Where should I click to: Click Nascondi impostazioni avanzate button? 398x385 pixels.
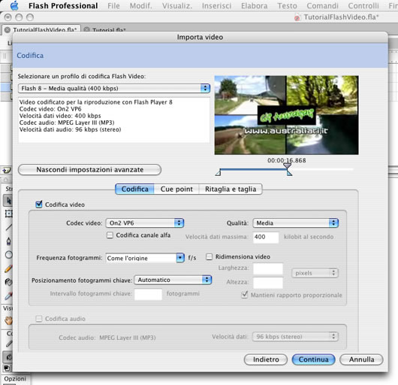click(90, 169)
